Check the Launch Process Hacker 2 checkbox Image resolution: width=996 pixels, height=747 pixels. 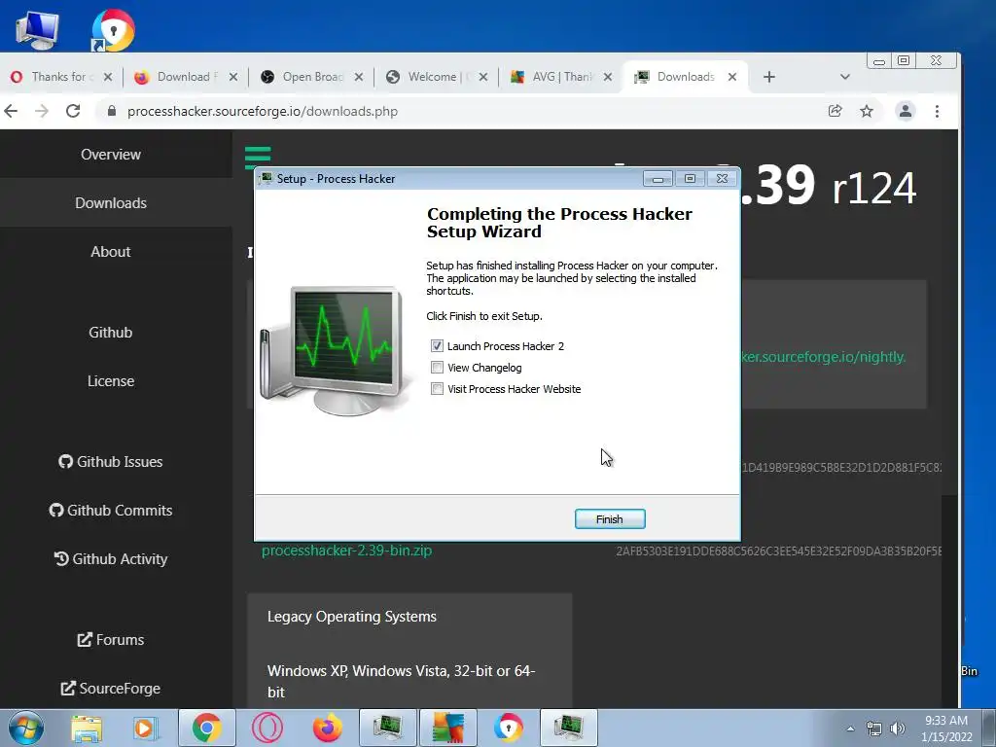pyautogui.click(x=437, y=346)
